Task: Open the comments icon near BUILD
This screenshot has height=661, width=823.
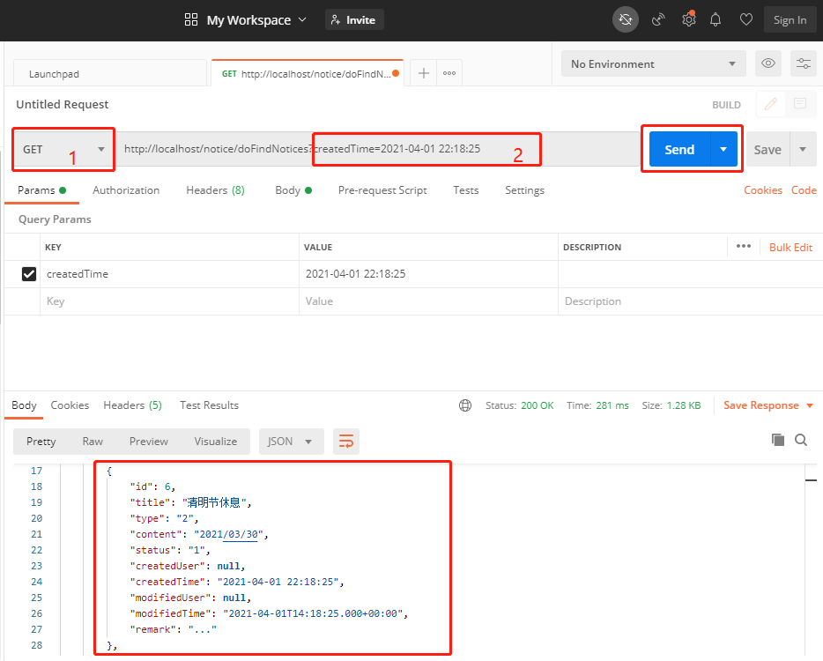Action: point(800,103)
